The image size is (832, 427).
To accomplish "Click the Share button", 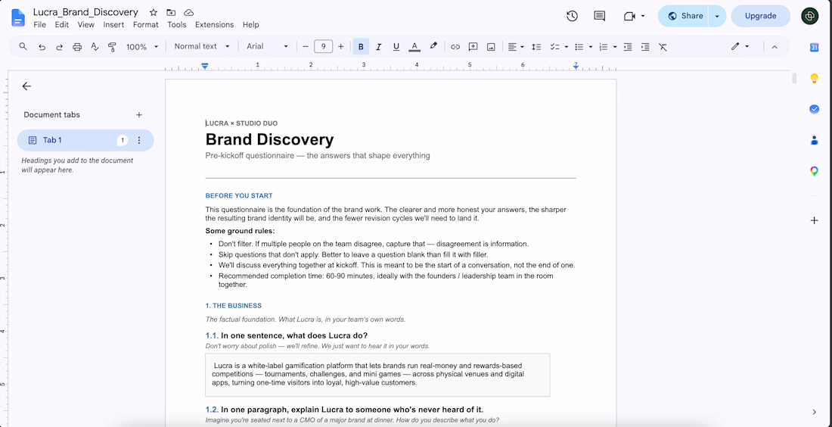I will click(x=685, y=16).
